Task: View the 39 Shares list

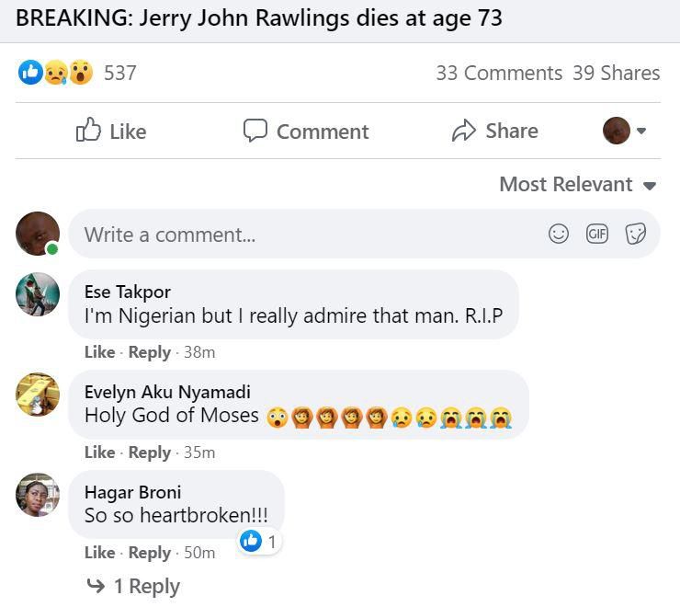Action: point(616,73)
